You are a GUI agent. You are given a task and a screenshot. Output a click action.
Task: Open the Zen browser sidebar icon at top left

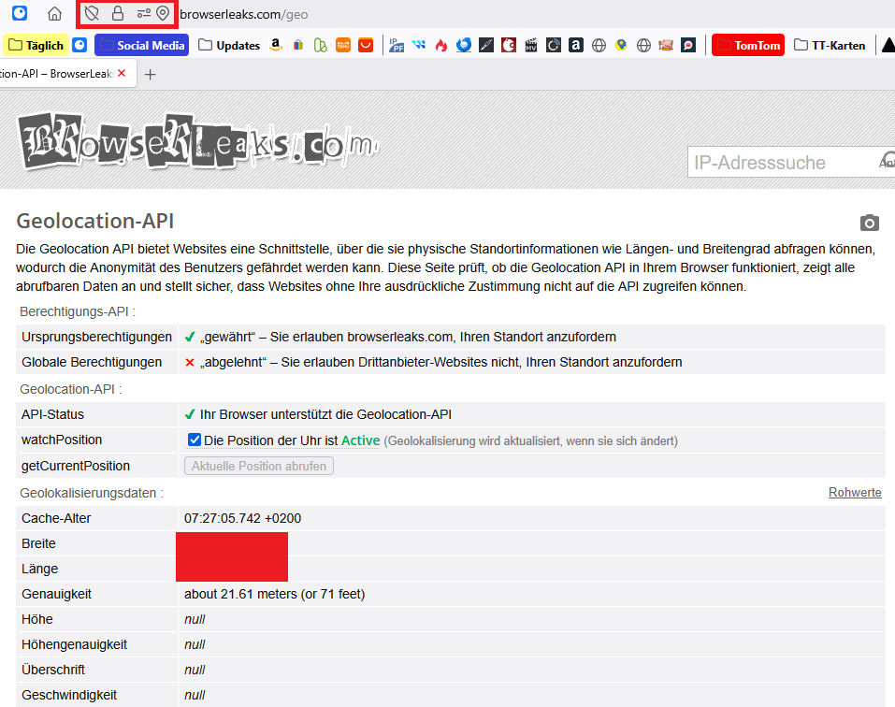click(20, 13)
